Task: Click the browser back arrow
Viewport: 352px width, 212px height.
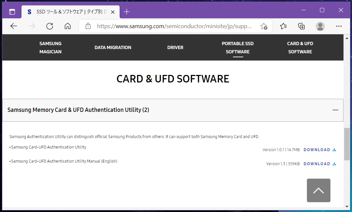Action: pos(14,26)
